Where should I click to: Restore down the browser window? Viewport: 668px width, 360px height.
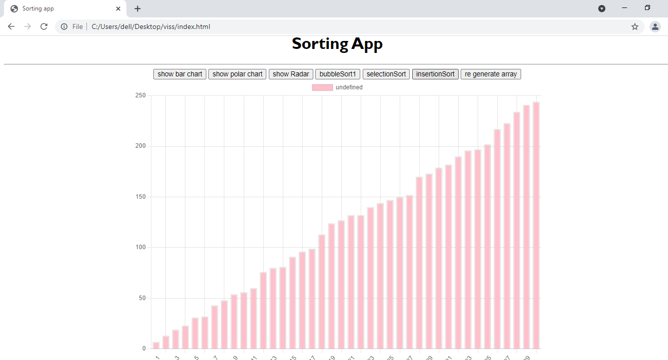[x=648, y=8]
